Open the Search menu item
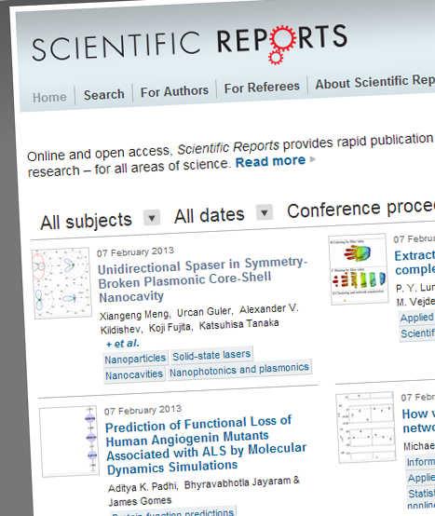This screenshot has height=516, width=435. pyautogui.click(x=104, y=95)
